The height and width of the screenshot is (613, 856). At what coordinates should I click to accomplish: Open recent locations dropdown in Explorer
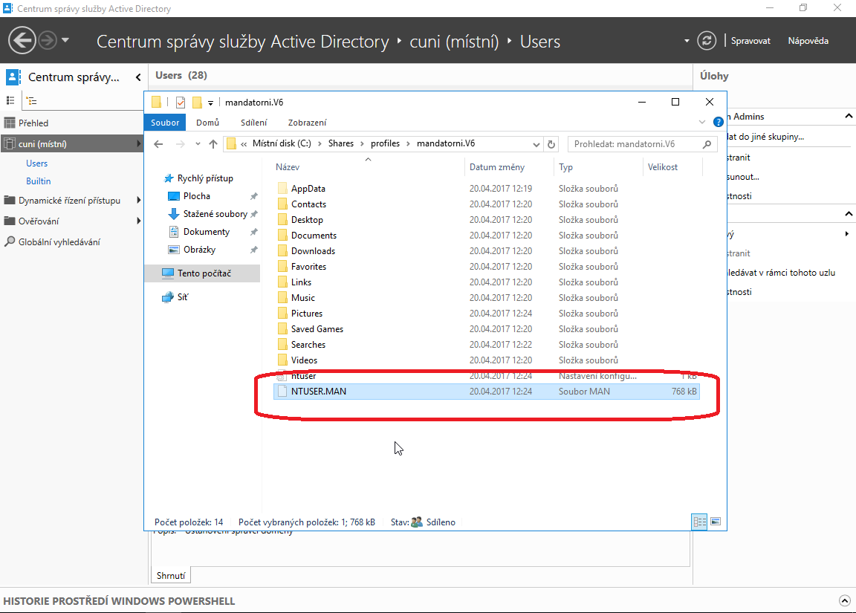point(198,144)
